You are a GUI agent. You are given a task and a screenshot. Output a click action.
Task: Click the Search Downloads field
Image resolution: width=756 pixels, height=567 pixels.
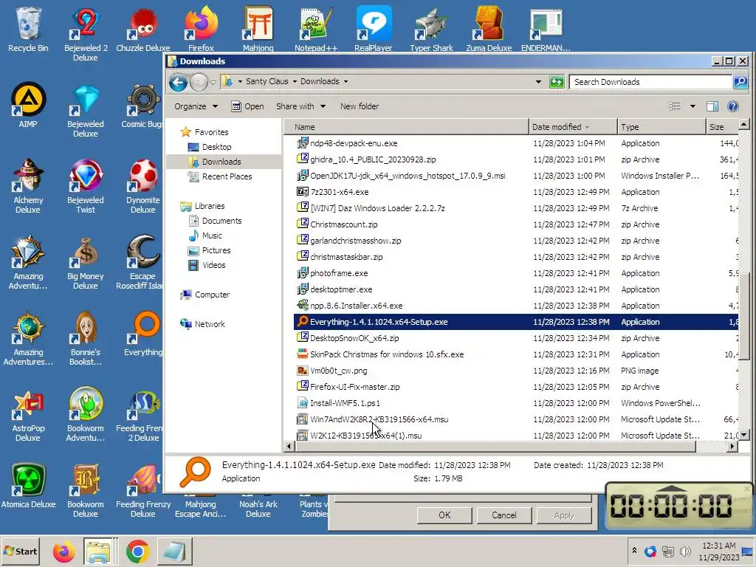coord(650,81)
